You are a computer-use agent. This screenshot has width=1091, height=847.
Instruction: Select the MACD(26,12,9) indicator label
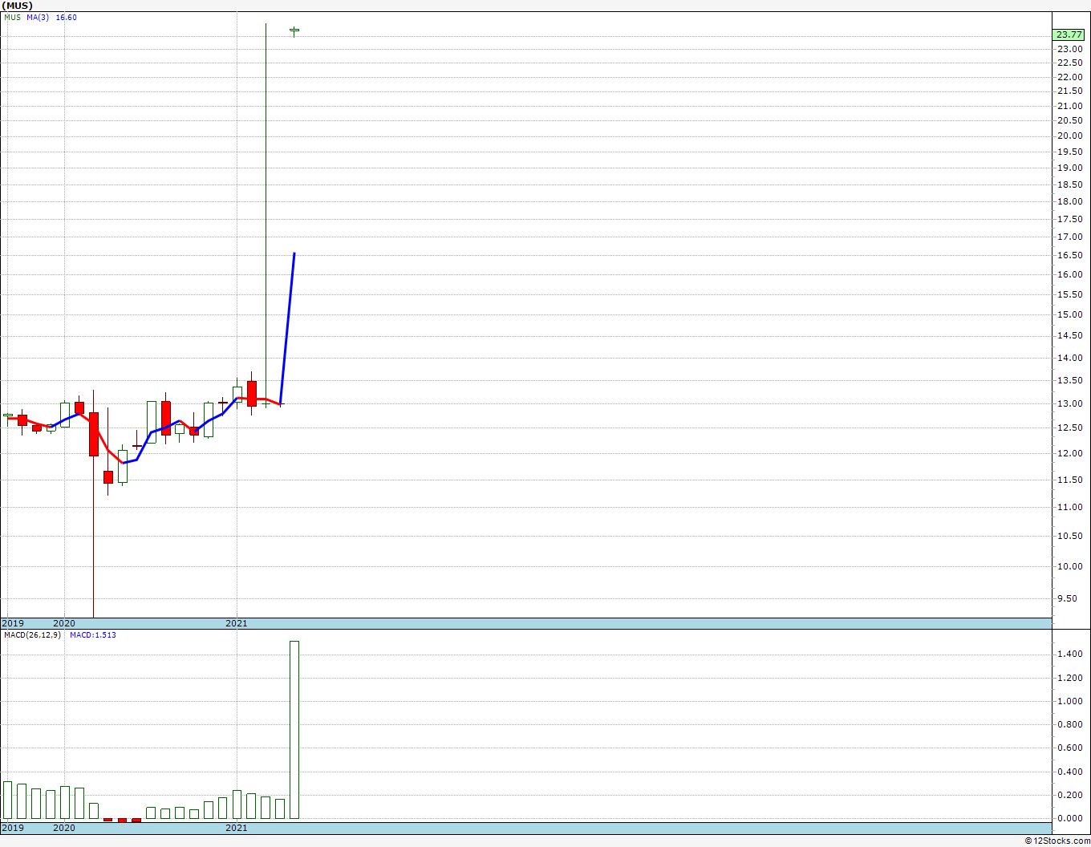click(33, 634)
